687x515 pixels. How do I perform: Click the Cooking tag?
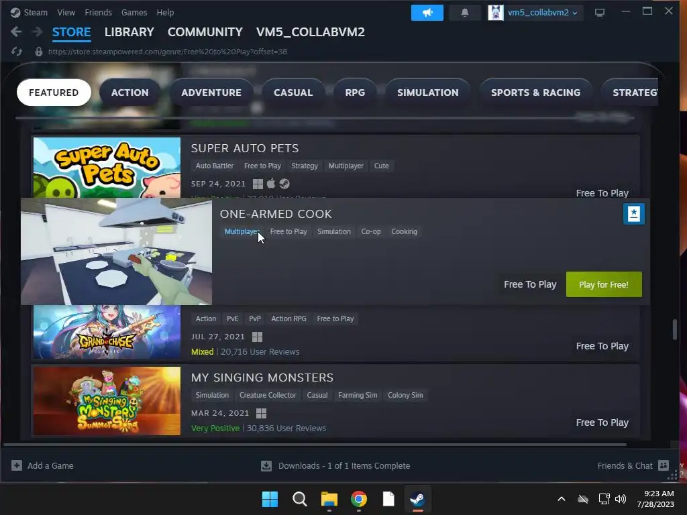404,231
